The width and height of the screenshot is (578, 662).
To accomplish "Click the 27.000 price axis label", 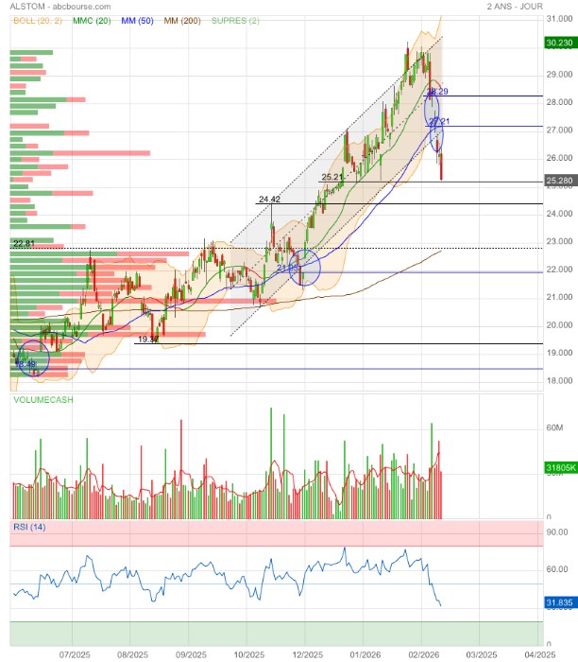I will (x=559, y=131).
